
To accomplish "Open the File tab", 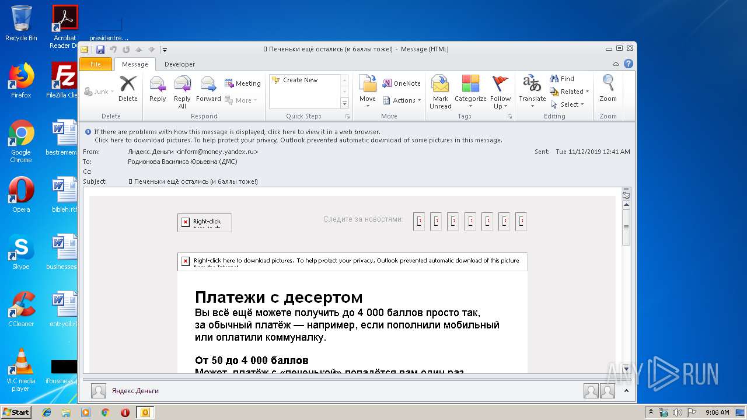I will click(x=96, y=64).
